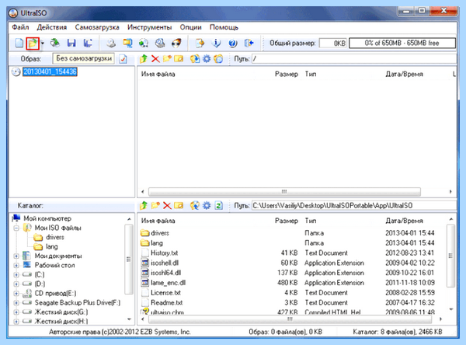Select the lang folder in tree
This screenshot has height=345, width=466.
(52, 246)
